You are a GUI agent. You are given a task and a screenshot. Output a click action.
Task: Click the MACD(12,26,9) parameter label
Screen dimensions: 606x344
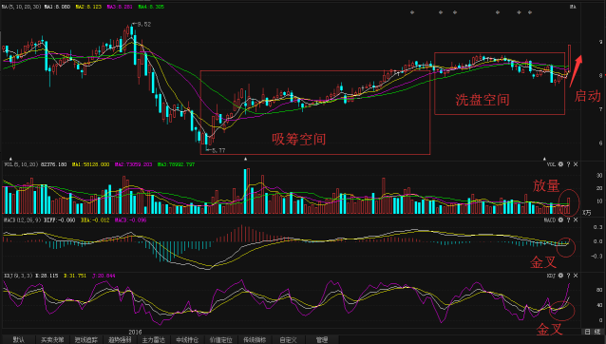[23, 220]
